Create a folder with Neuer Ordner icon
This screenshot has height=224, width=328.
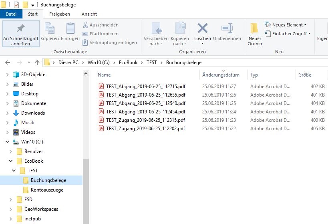click(x=255, y=28)
